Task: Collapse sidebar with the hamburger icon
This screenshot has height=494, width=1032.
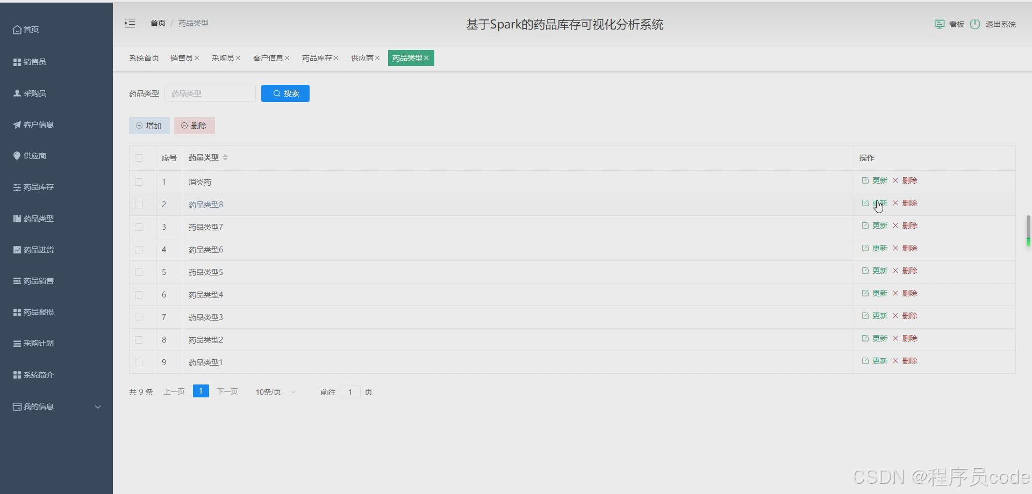Action: 130,23
